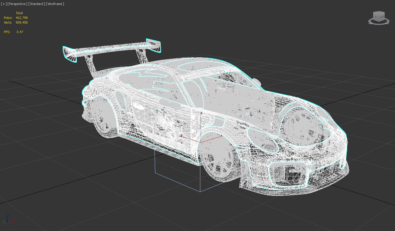Click the world axis tripod icon
Viewport: 395px width, 231px height.
point(8,219)
